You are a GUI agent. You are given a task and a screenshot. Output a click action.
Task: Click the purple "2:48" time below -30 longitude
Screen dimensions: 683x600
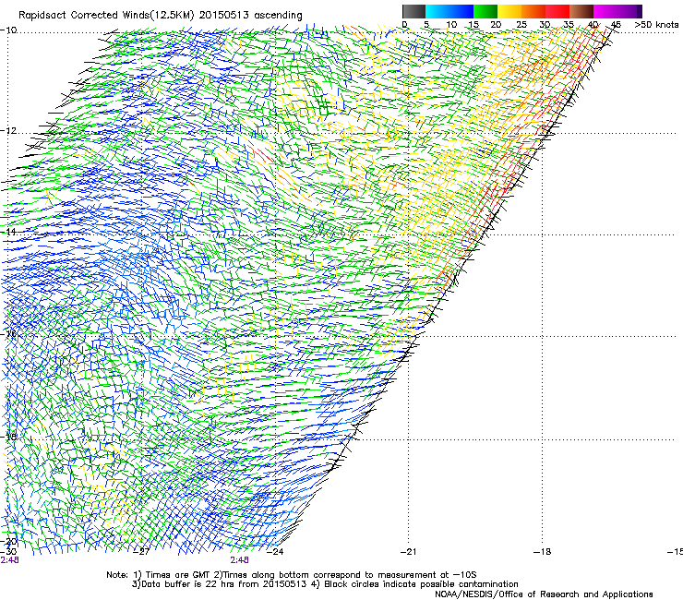click(9, 560)
